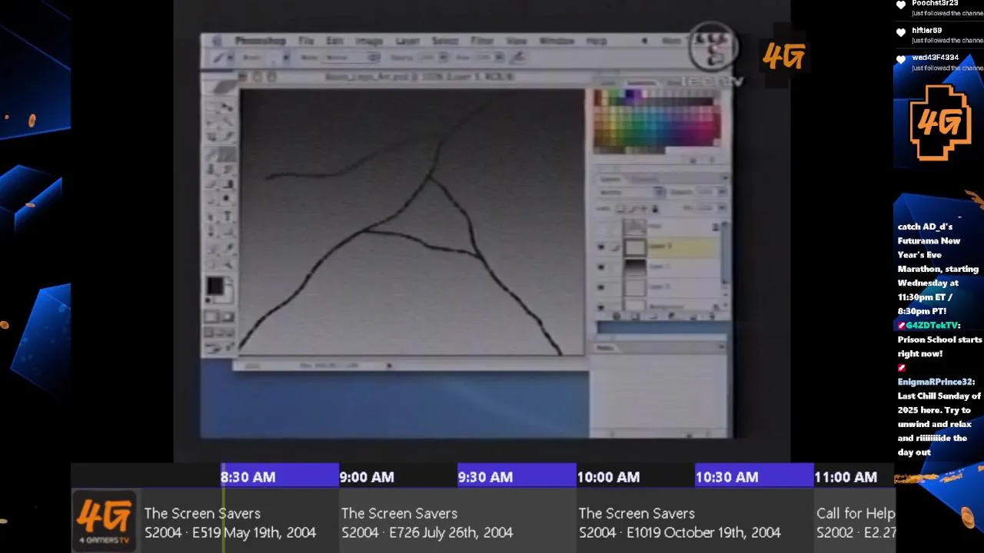Select the Lasso tool
984x553 pixels.
click(x=212, y=121)
